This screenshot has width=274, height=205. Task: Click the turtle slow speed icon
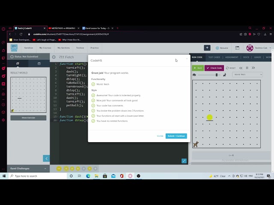[194, 75]
